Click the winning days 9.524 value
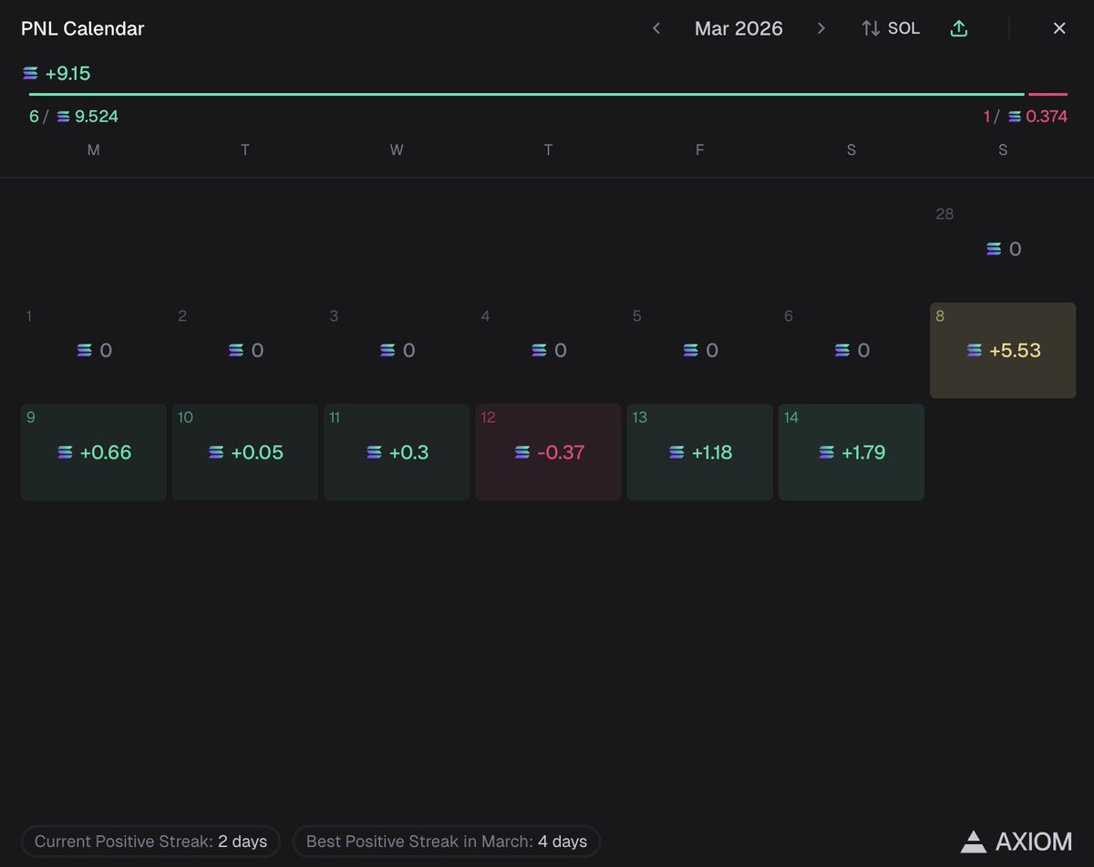This screenshot has height=867, width=1094. coord(97,117)
